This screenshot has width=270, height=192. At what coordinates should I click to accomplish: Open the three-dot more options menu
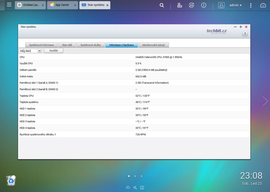251,5
